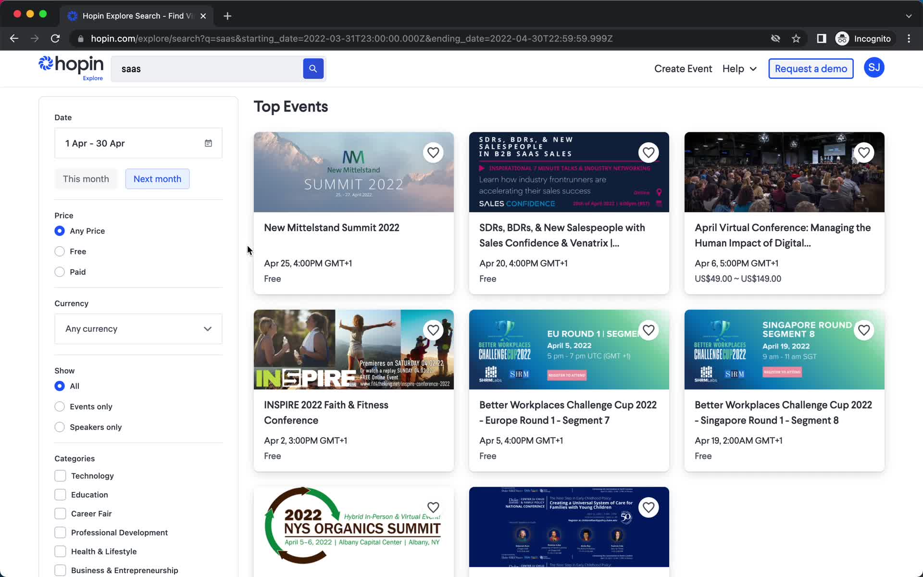Click the 'US$49.00 ~ US$149.00' price text
This screenshot has height=577, width=923.
[x=738, y=279]
